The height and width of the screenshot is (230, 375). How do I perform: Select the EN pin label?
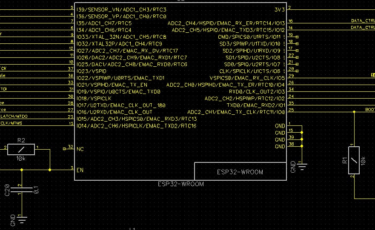coord(80,170)
